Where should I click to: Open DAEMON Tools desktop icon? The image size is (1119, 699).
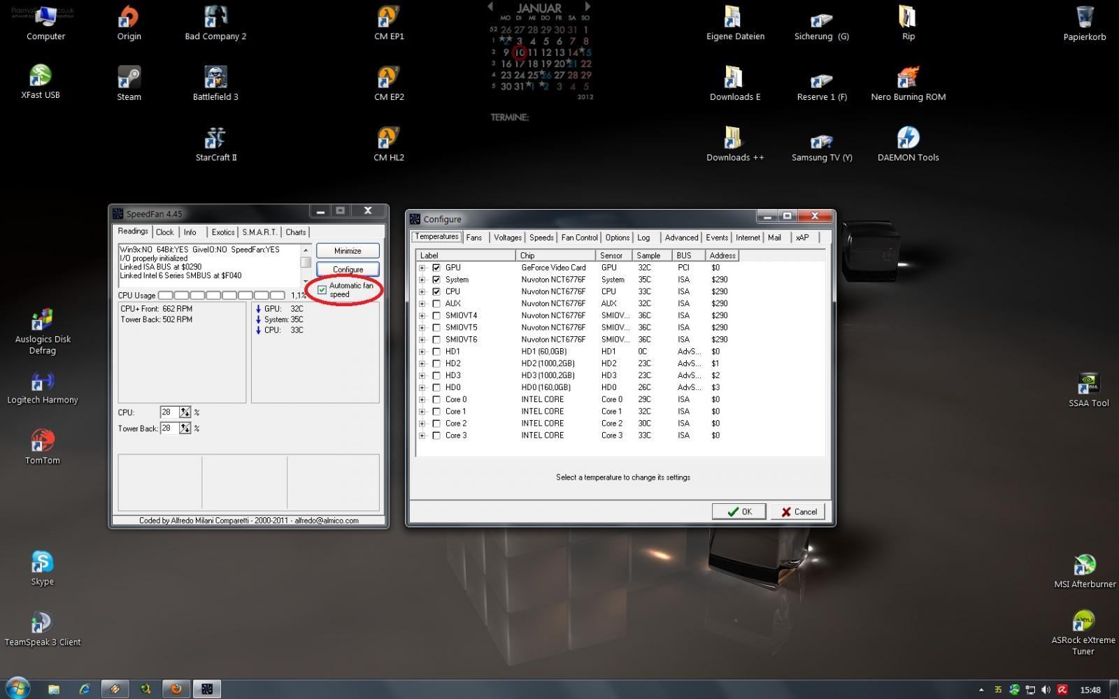[908, 144]
